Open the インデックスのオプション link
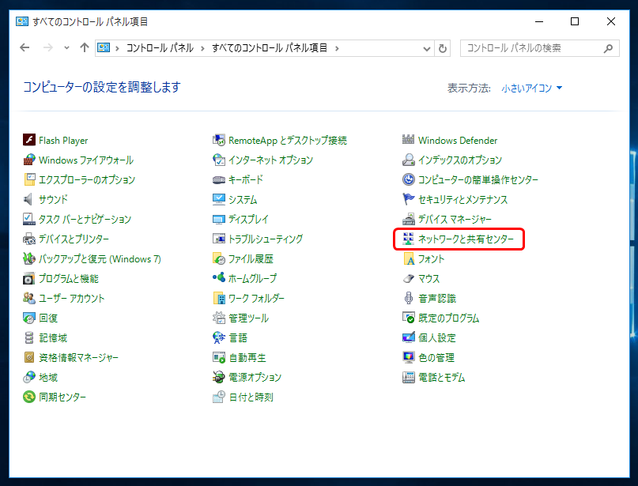638x486 pixels. (x=460, y=160)
